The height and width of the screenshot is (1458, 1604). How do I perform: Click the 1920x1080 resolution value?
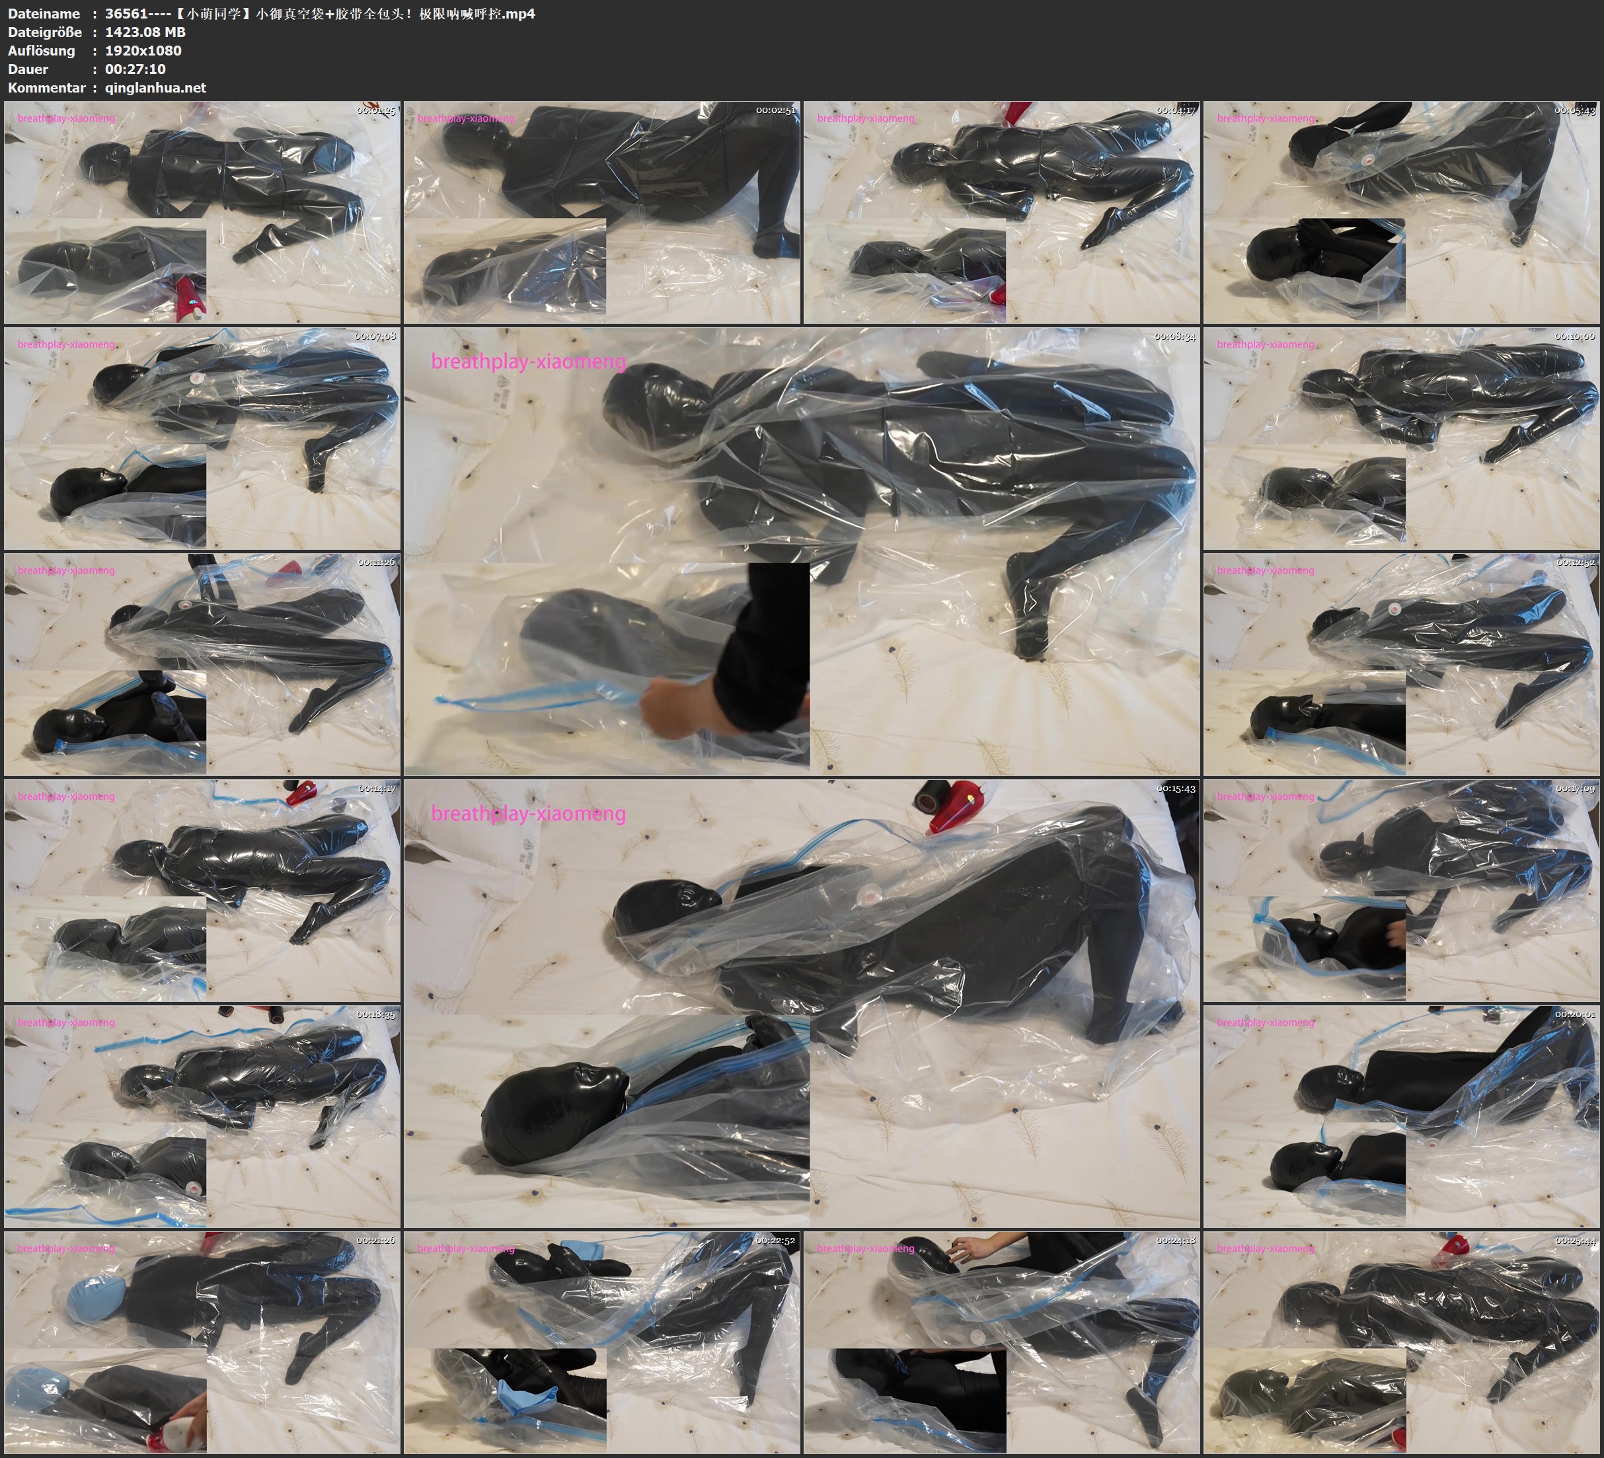click(x=143, y=50)
